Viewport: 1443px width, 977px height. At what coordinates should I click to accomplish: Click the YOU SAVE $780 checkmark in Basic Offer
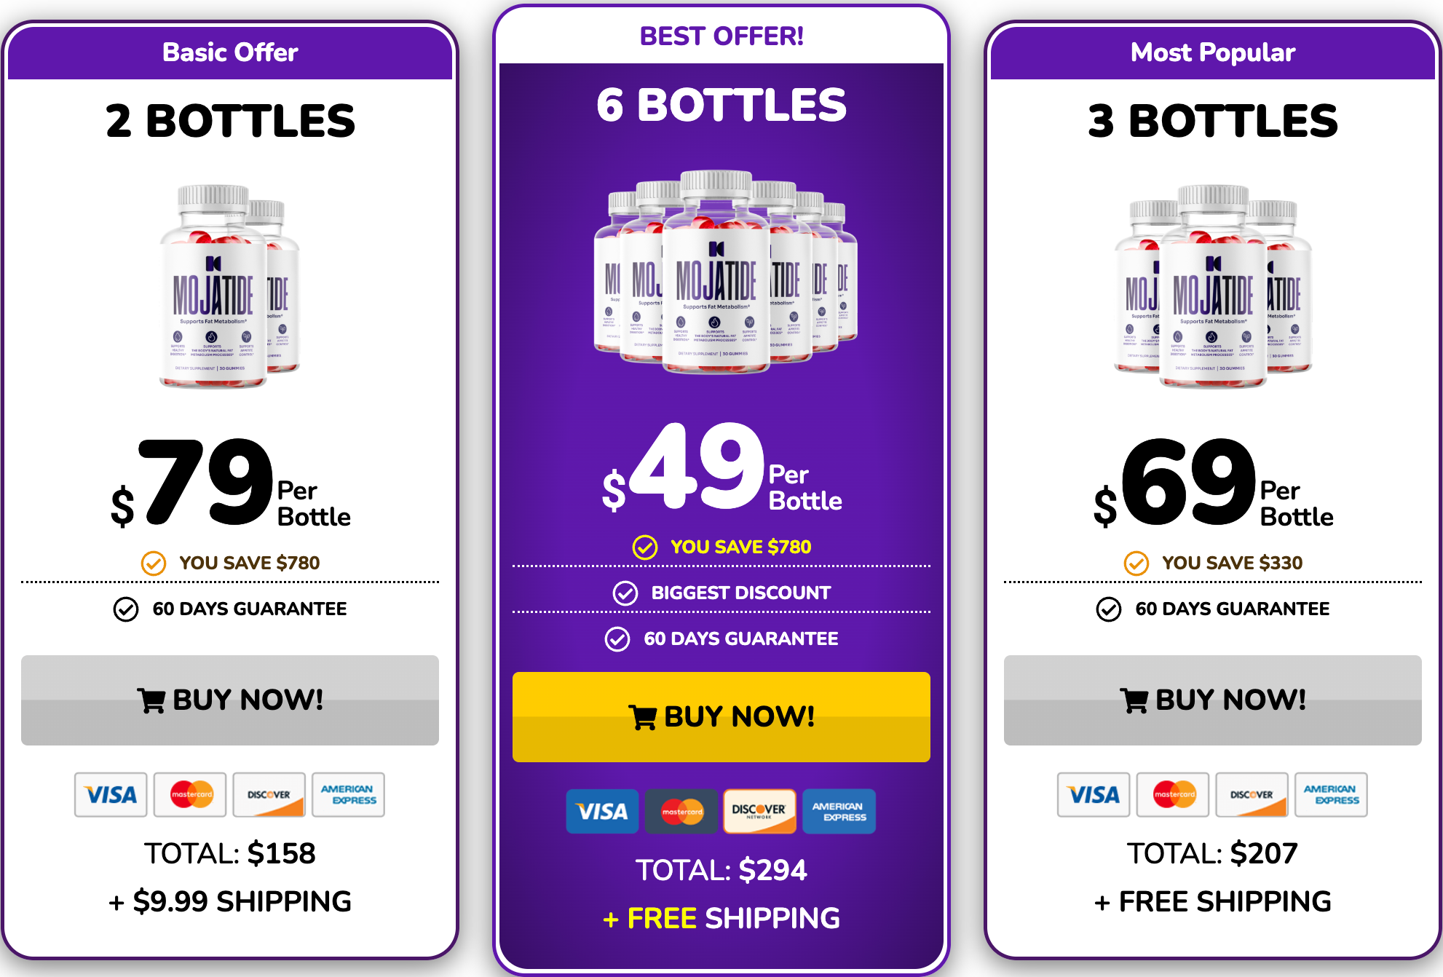[x=154, y=562]
